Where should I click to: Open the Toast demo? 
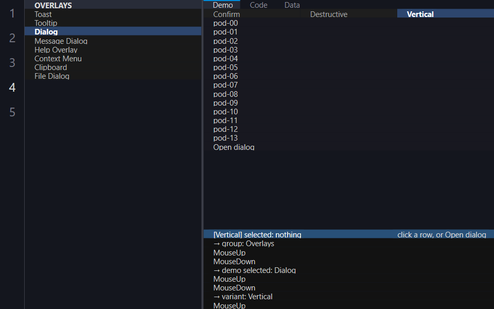point(113,14)
